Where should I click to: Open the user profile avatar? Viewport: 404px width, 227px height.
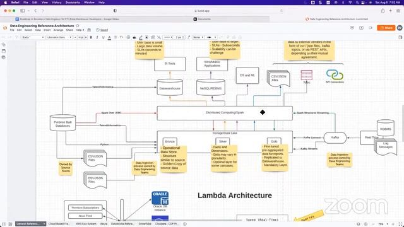click(x=400, y=28)
